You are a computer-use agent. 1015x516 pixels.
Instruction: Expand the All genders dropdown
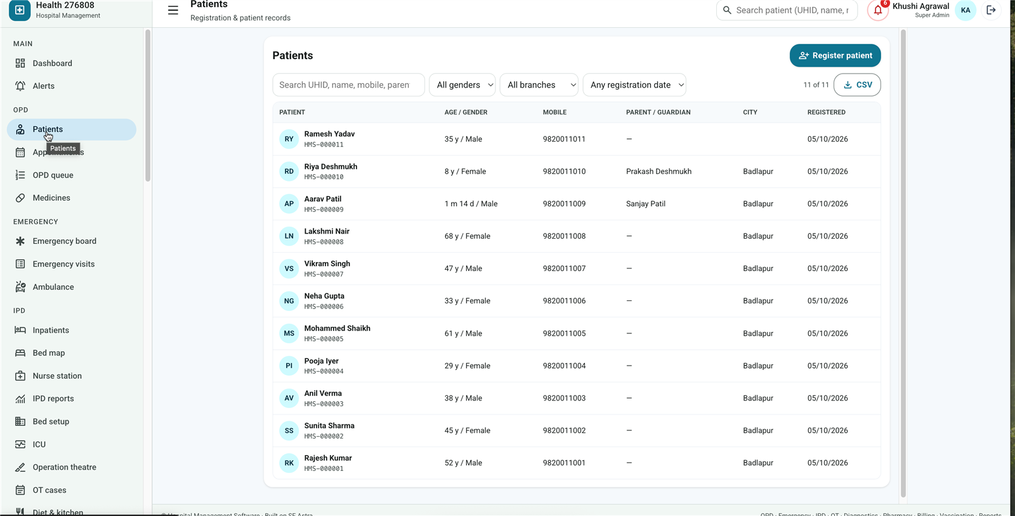(462, 85)
